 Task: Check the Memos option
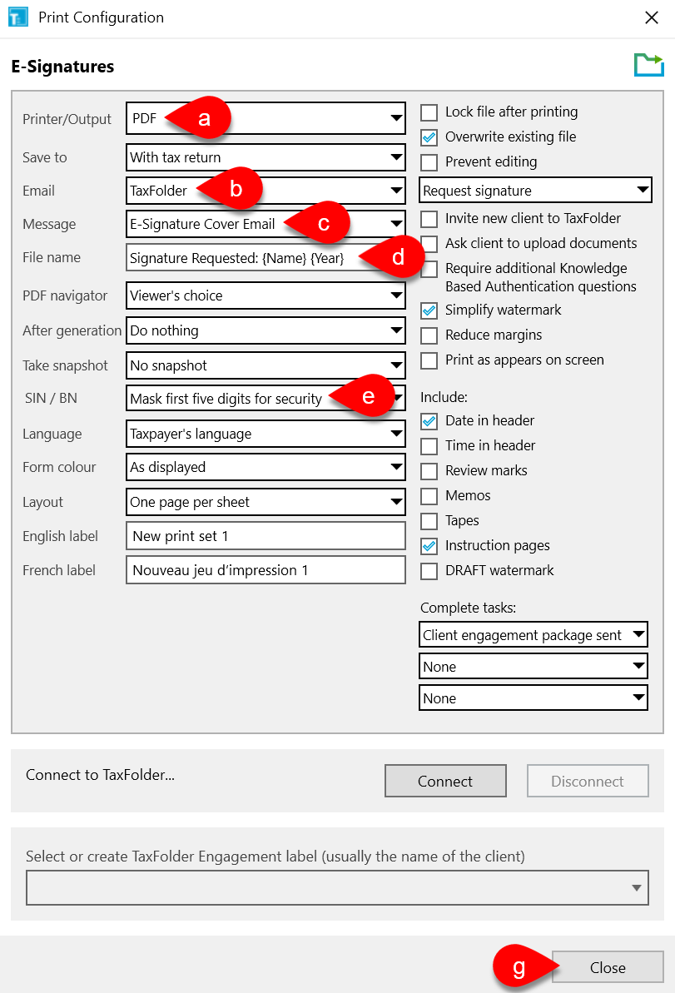click(x=429, y=496)
